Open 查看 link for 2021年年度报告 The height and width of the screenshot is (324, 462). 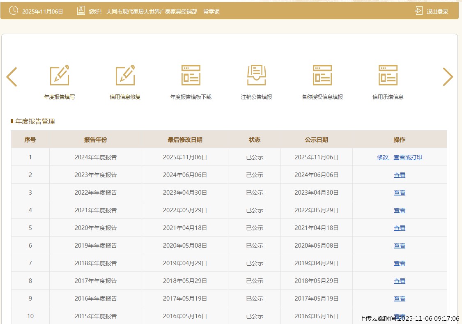click(400, 210)
